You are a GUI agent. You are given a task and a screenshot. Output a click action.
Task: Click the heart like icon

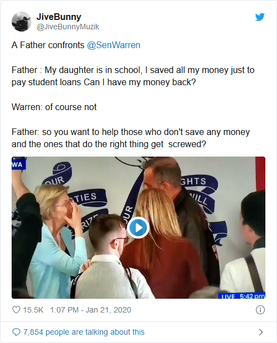pyautogui.click(x=16, y=310)
